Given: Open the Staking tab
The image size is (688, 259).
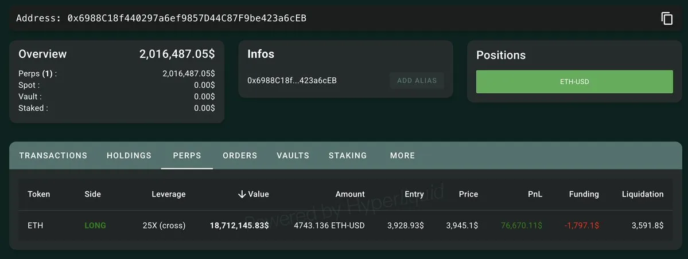Looking at the screenshot, I should click(348, 155).
